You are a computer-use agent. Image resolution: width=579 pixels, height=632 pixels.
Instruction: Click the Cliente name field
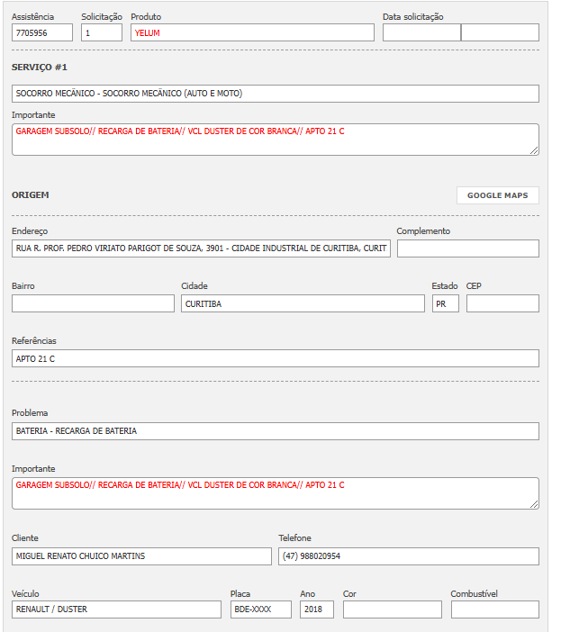141,556
